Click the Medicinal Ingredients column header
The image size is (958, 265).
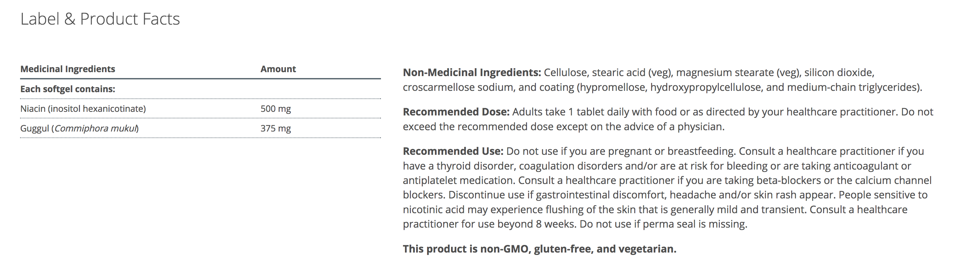point(68,69)
